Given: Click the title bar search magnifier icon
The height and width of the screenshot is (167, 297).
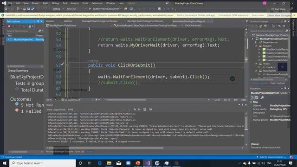Looking at the screenshot, I should click(x=167, y=3).
